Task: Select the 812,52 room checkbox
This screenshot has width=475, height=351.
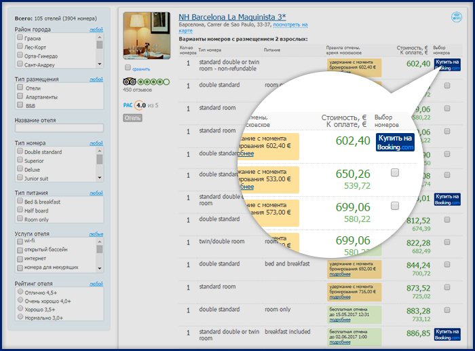Action: pyautogui.click(x=446, y=219)
